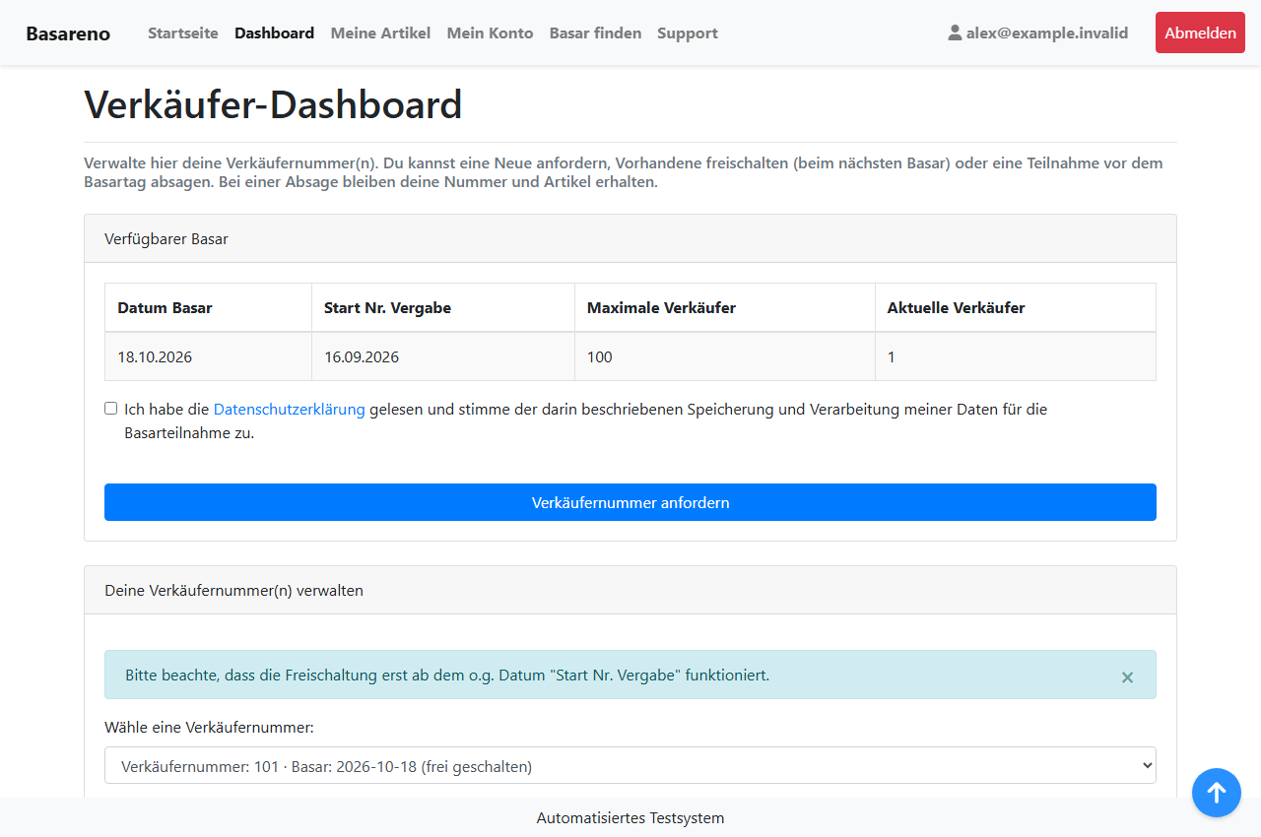This screenshot has width=1261, height=837.
Task: Click the Basareno brand logo
Action: [x=68, y=33]
